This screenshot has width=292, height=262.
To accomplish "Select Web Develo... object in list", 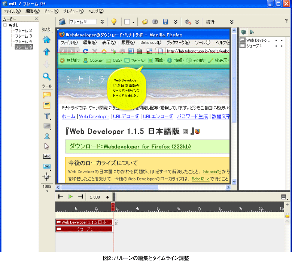I will point(258,40).
